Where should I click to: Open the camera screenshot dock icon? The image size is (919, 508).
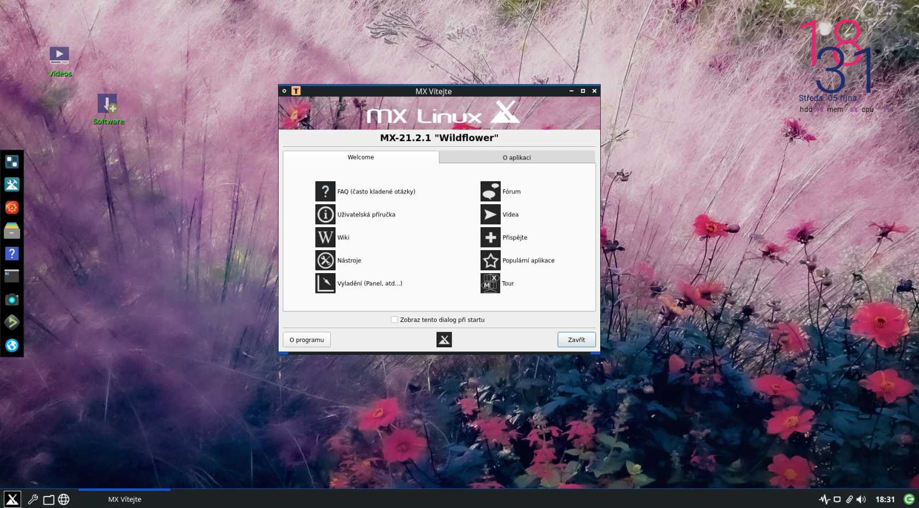[12, 299]
